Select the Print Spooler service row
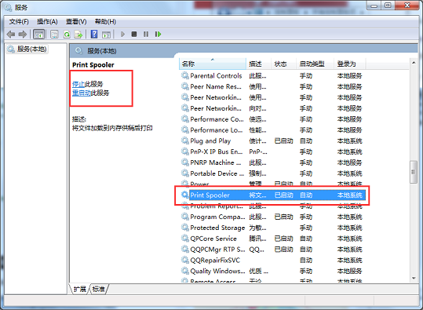 coord(273,195)
